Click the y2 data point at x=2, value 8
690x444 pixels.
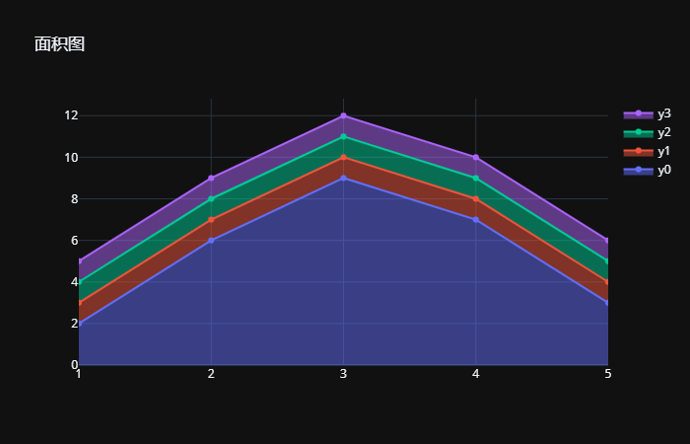(x=211, y=198)
